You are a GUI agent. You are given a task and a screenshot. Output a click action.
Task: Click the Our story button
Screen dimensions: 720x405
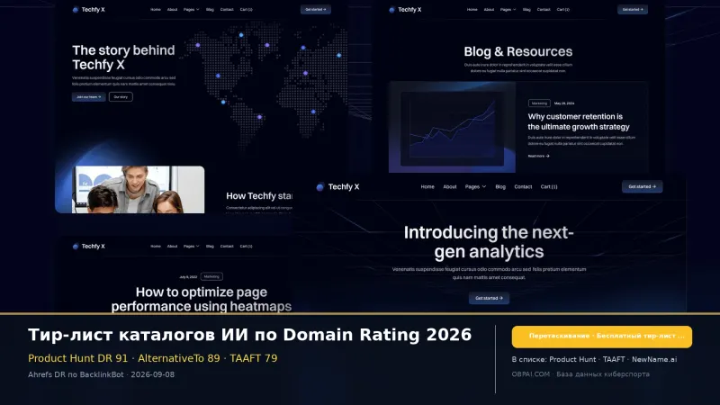pyautogui.click(x=121, y=97)
